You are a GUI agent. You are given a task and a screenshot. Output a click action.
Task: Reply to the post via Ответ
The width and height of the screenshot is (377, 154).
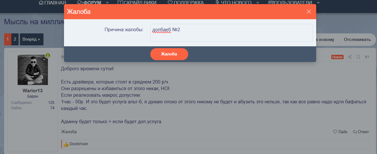pyautogui.click(x=361, y=132)
